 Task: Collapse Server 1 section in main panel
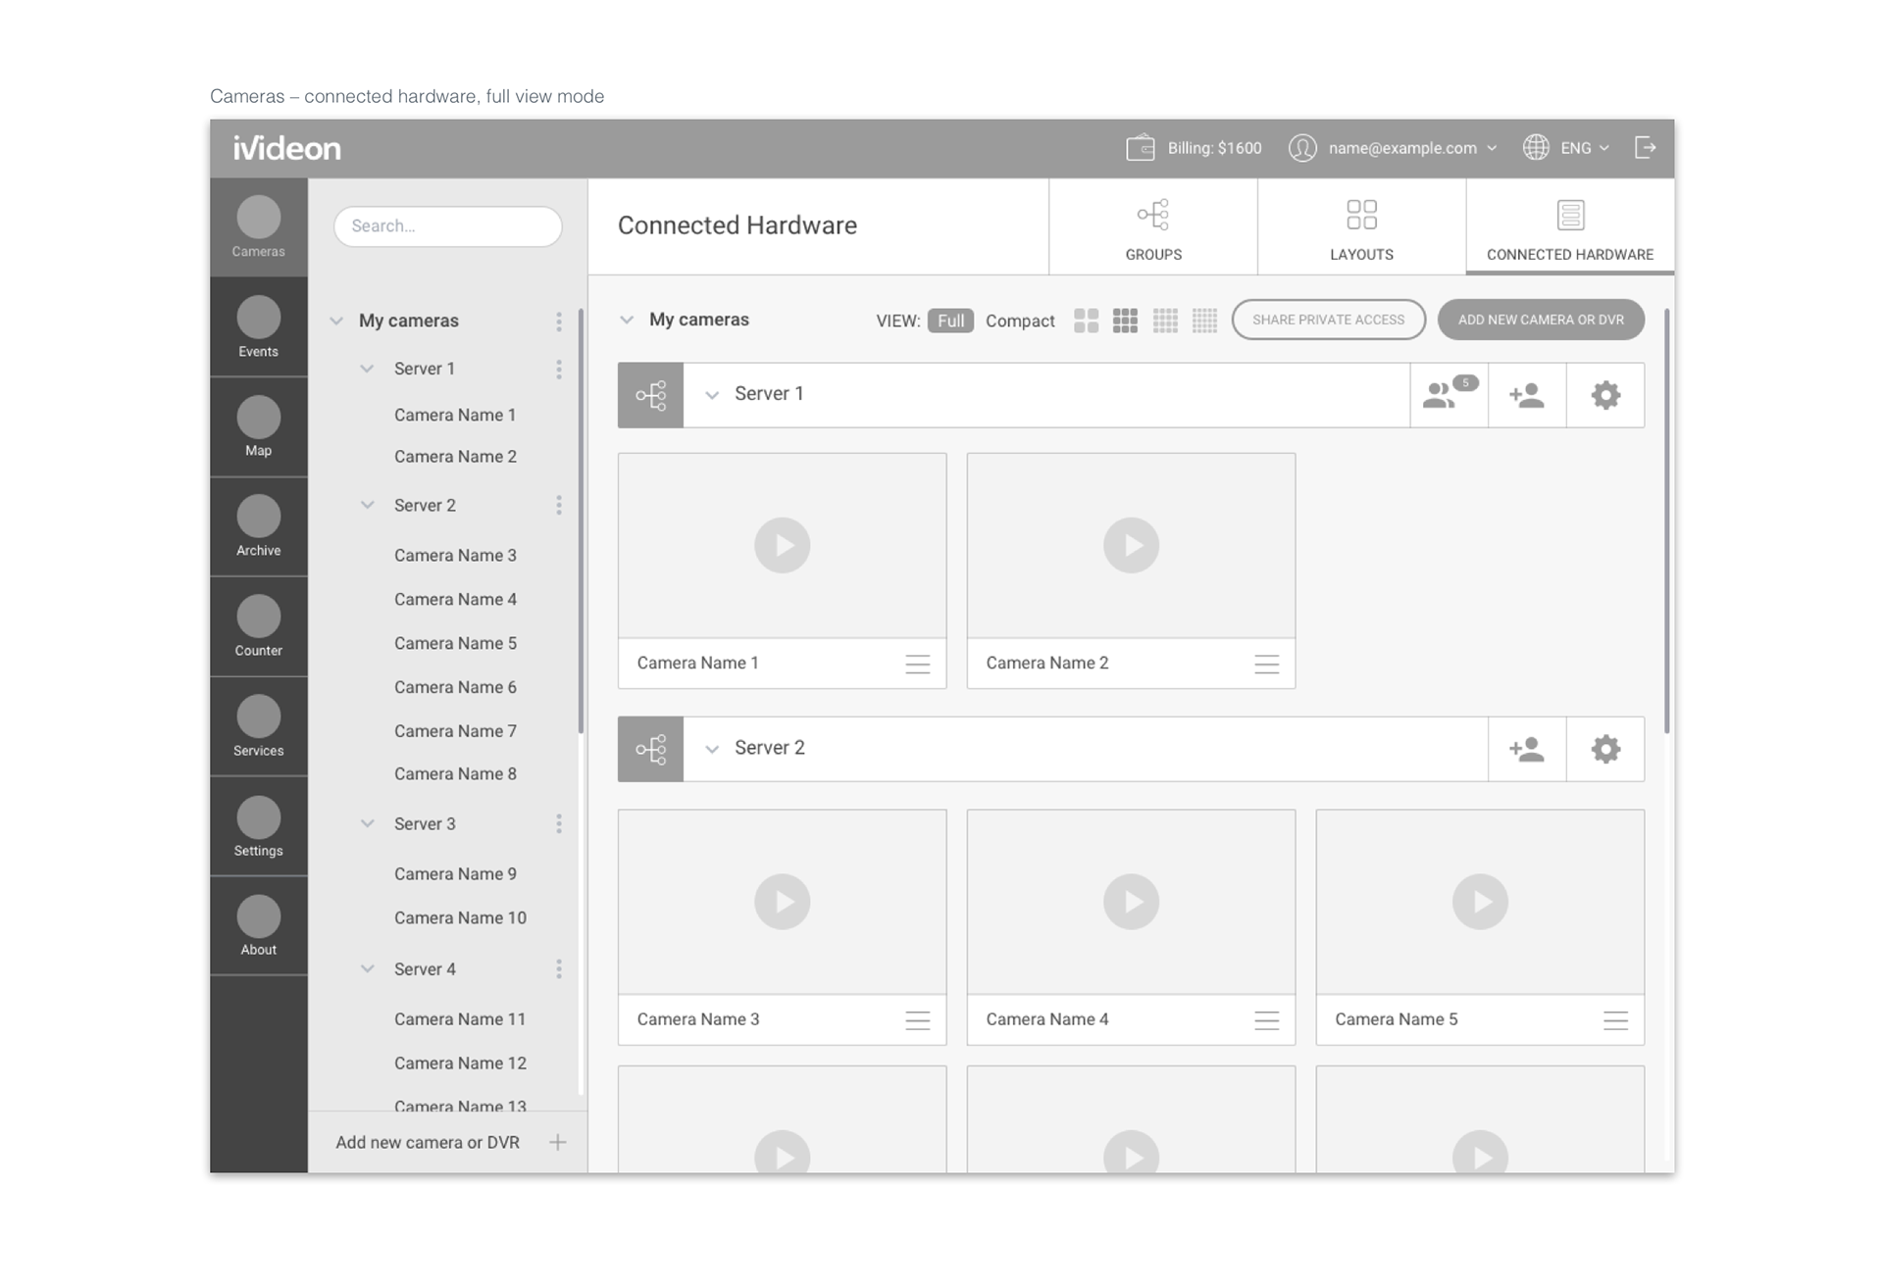tap(713, 394)
